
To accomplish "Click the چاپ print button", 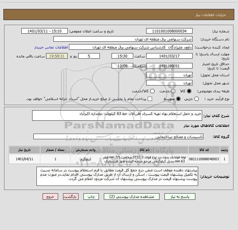I will pos(91,197).
